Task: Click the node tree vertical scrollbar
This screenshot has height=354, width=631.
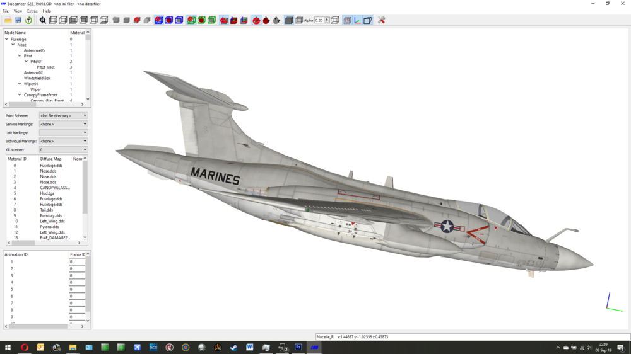Action: (x=88, y=66)
